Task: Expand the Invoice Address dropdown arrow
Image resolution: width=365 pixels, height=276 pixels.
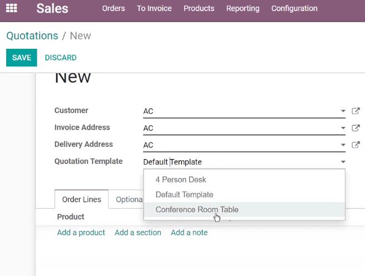Action: 343,128
